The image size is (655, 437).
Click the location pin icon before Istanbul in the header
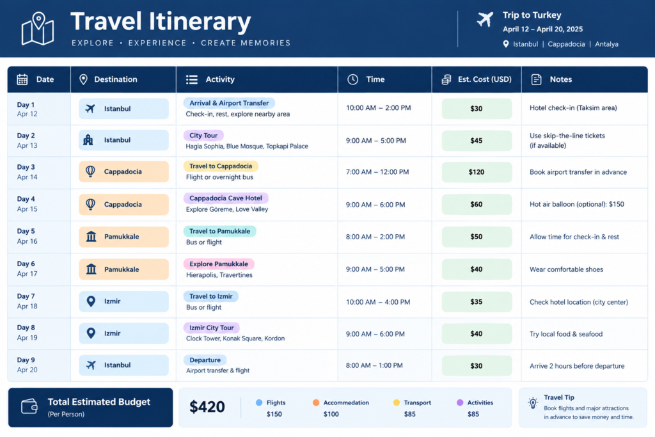pos(506,44)
